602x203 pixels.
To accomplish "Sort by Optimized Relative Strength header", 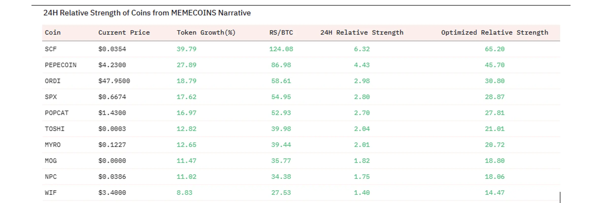I will [494, 33].
